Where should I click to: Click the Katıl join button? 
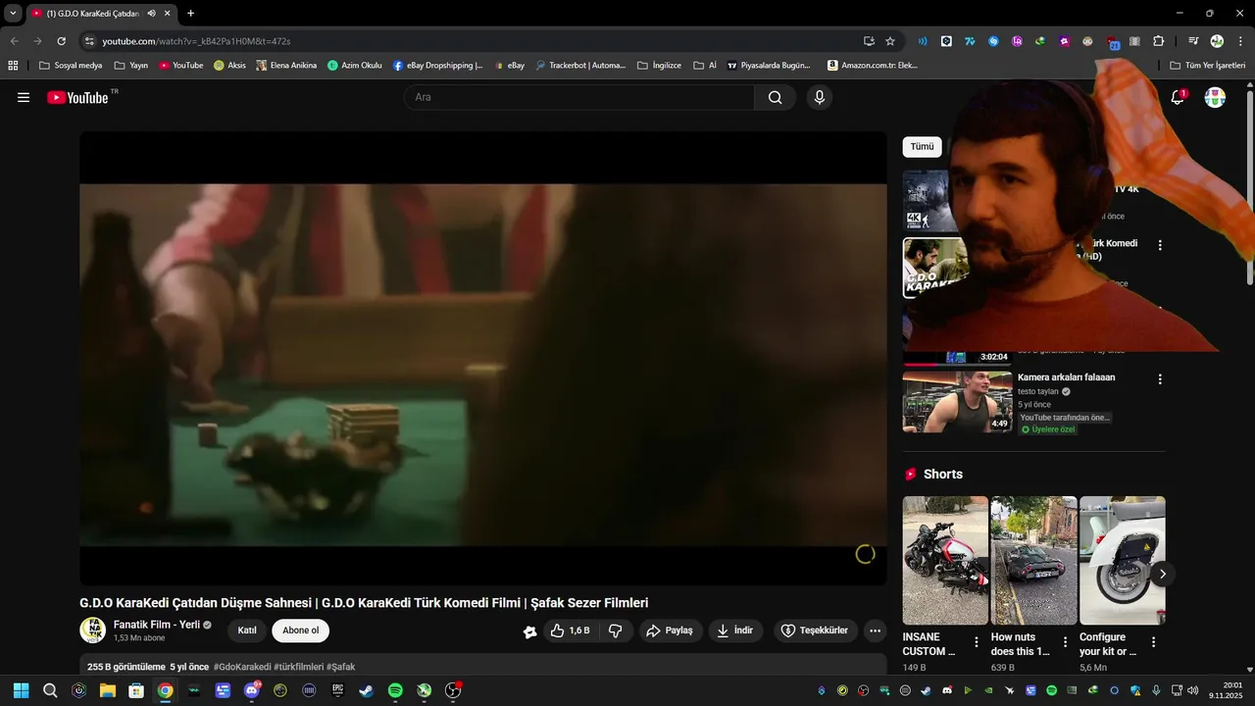click(247, 630)
